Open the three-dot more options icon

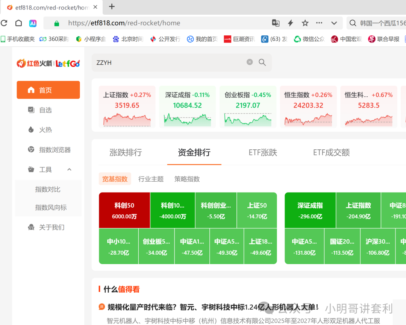point(319,23)
